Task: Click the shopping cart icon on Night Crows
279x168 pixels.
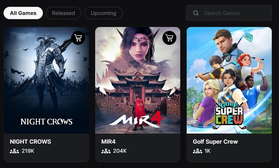Action: pyautogui.click(x=78, y=38)
